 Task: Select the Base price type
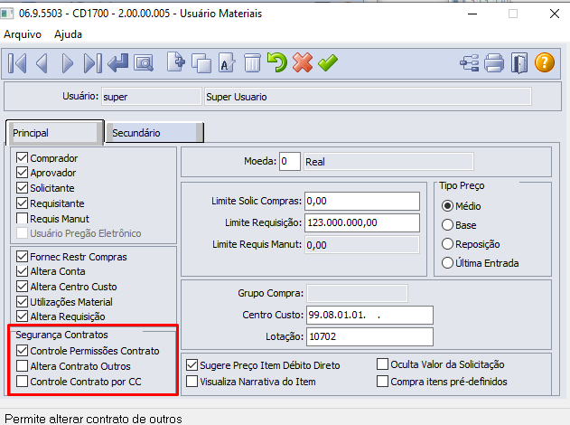point(447,225)
